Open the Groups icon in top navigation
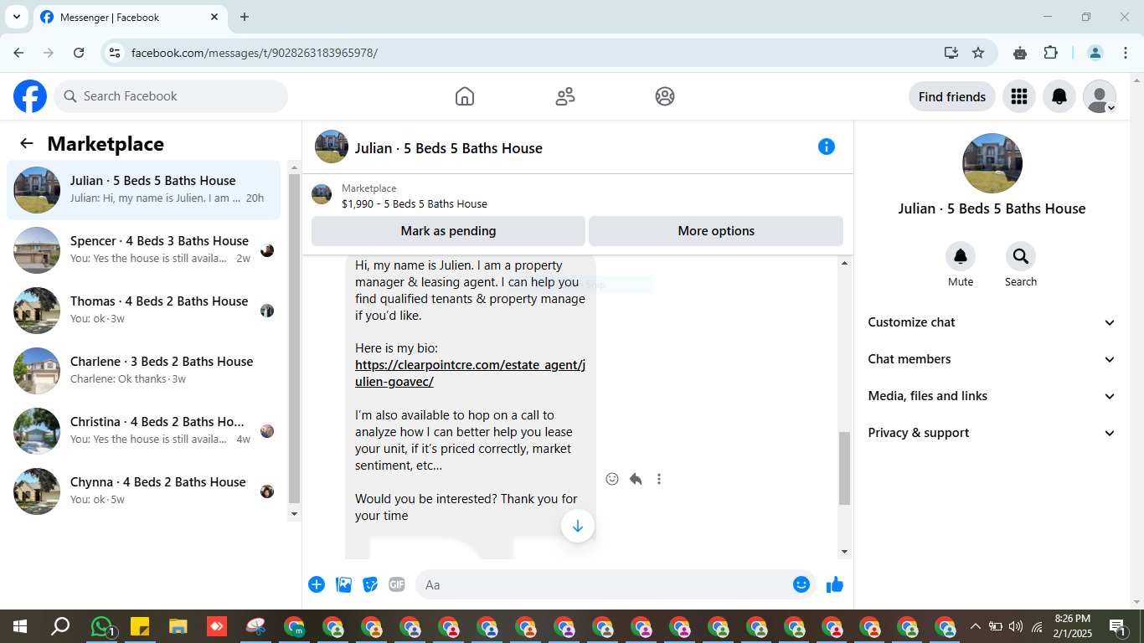 click(x=665, y=96)
